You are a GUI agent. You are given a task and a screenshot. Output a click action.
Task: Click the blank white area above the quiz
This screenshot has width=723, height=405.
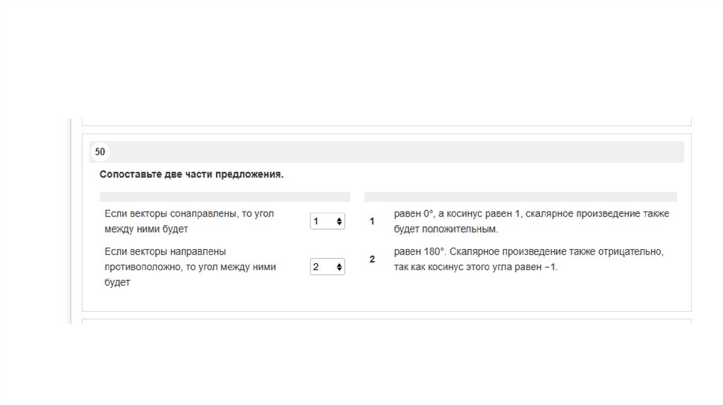[361, 56]
